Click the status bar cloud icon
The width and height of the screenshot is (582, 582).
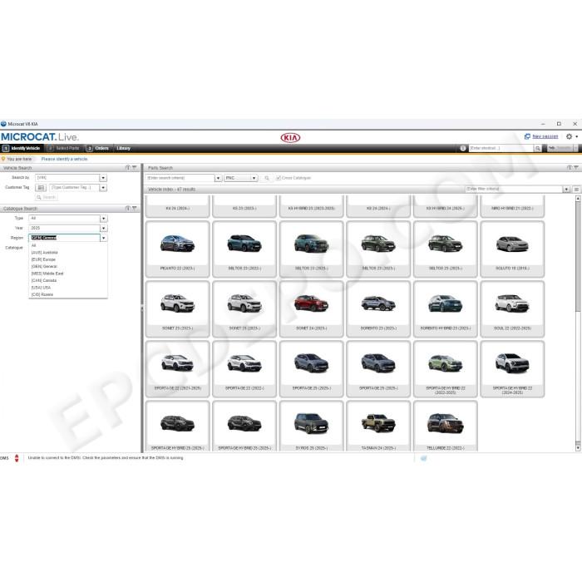click(423, 458)
